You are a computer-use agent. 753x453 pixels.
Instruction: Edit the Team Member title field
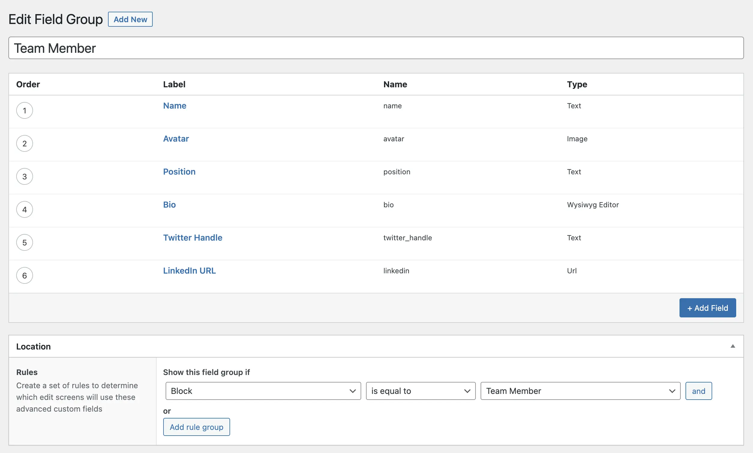coord(376,48)
